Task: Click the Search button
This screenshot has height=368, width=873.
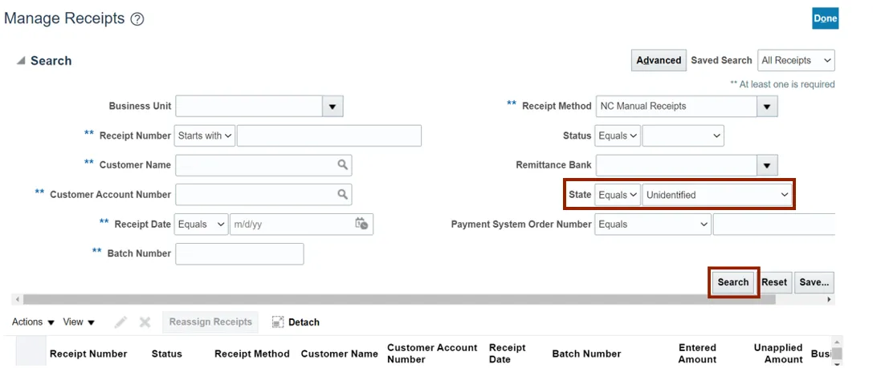Action: [732, 282]
